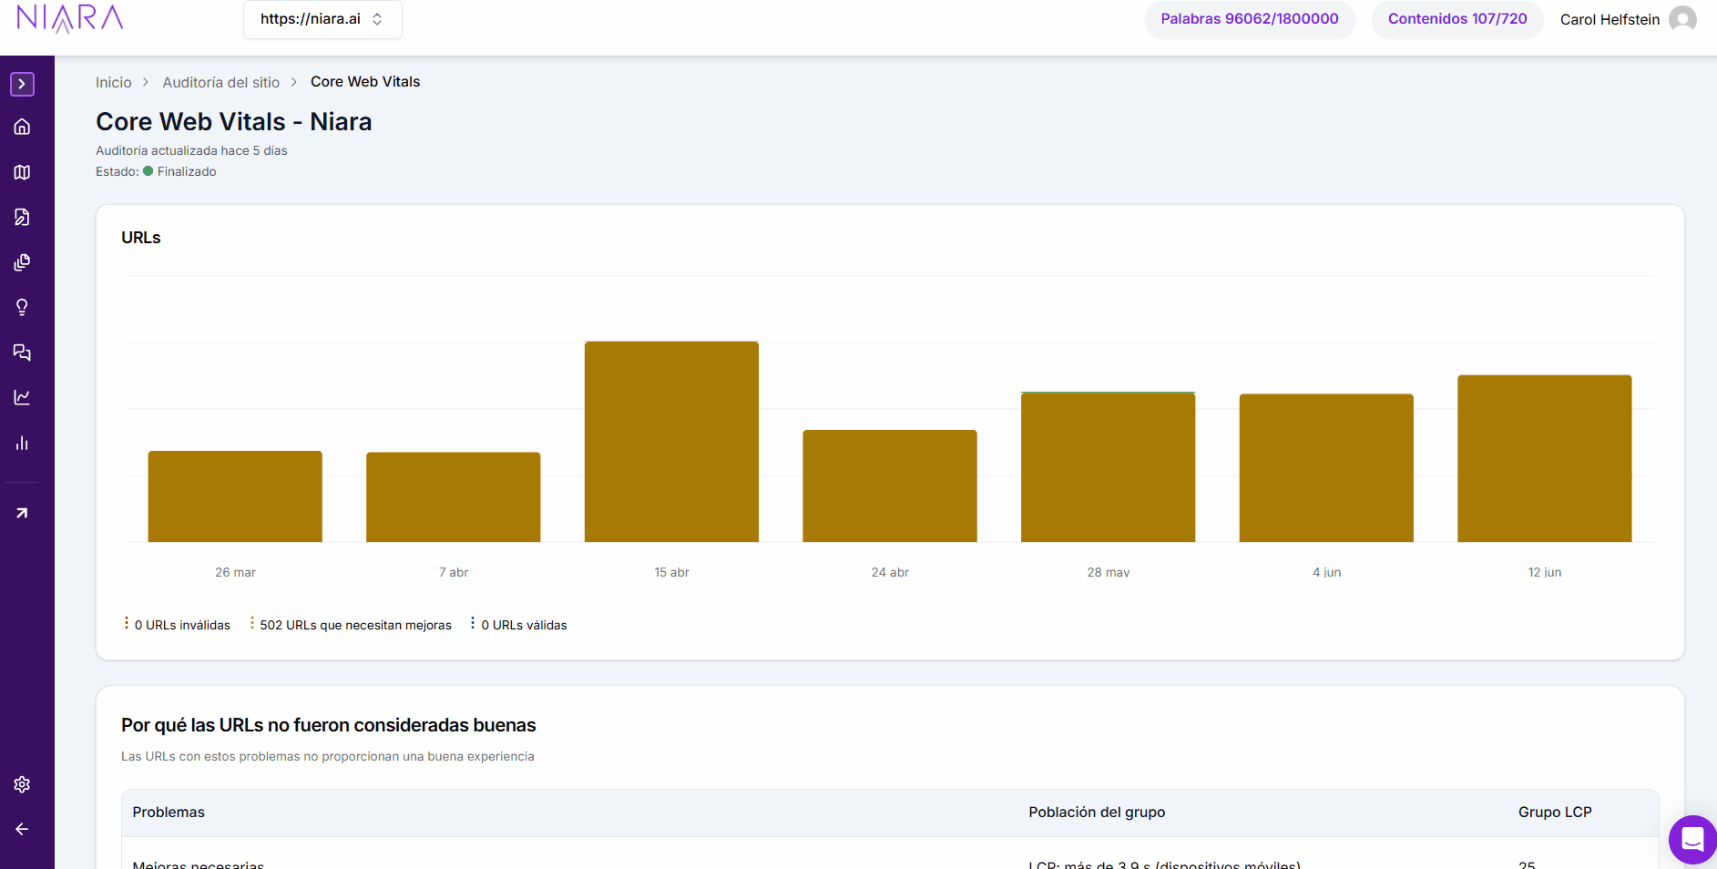Click the Población del grupo column header
This screenshot has height=869, width=1717.
(1097, 813)
